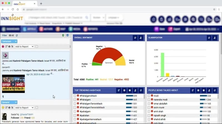Screen dimensions: 222x124
Task: Open the @Sadaf78691 profile link
Action: pos(27,114)
